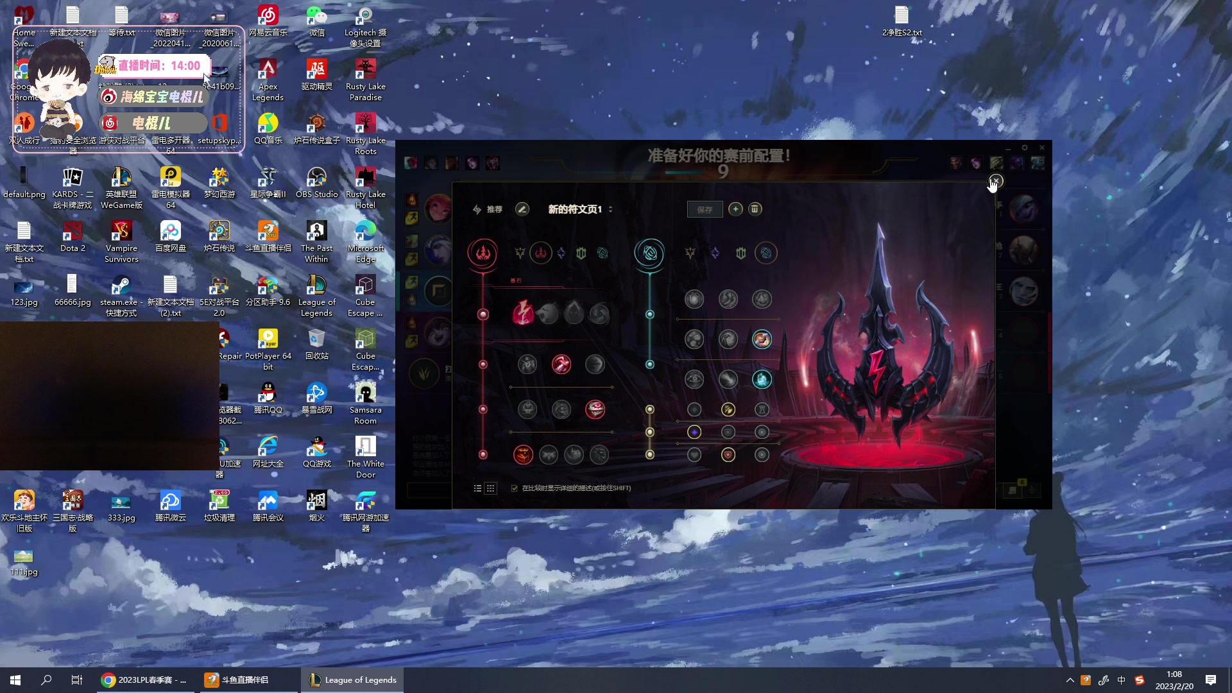Select adaptive force shard in second stat row

694,432
